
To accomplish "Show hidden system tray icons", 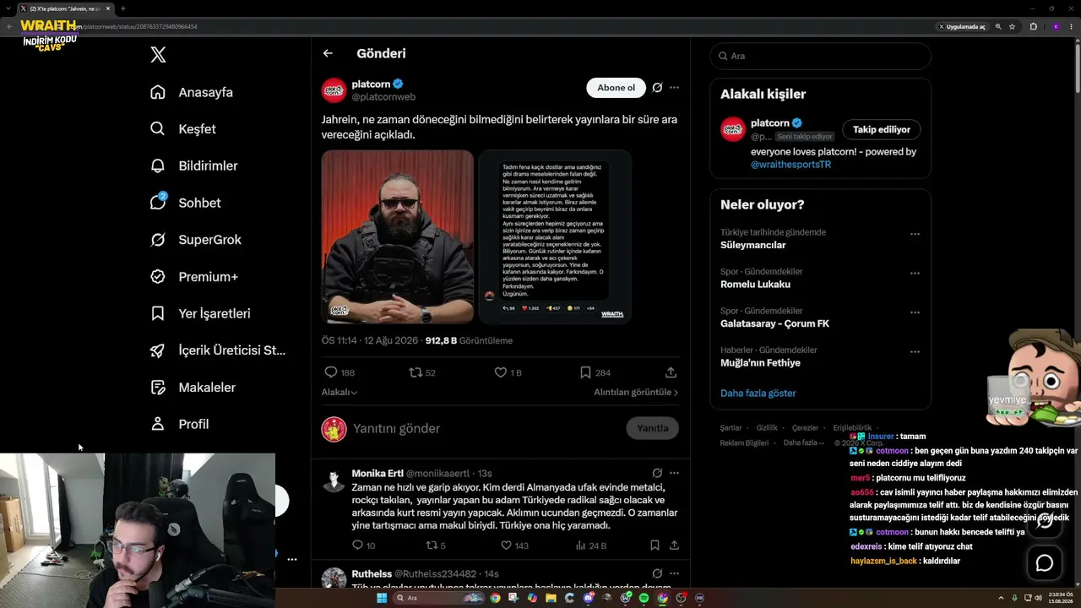I will [1001, 598].
